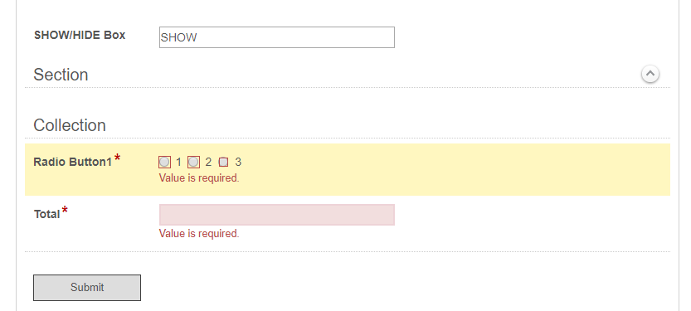Click the SHOW/HIDE Box text field
691x311 pixels.
click(x=277, y=37)
